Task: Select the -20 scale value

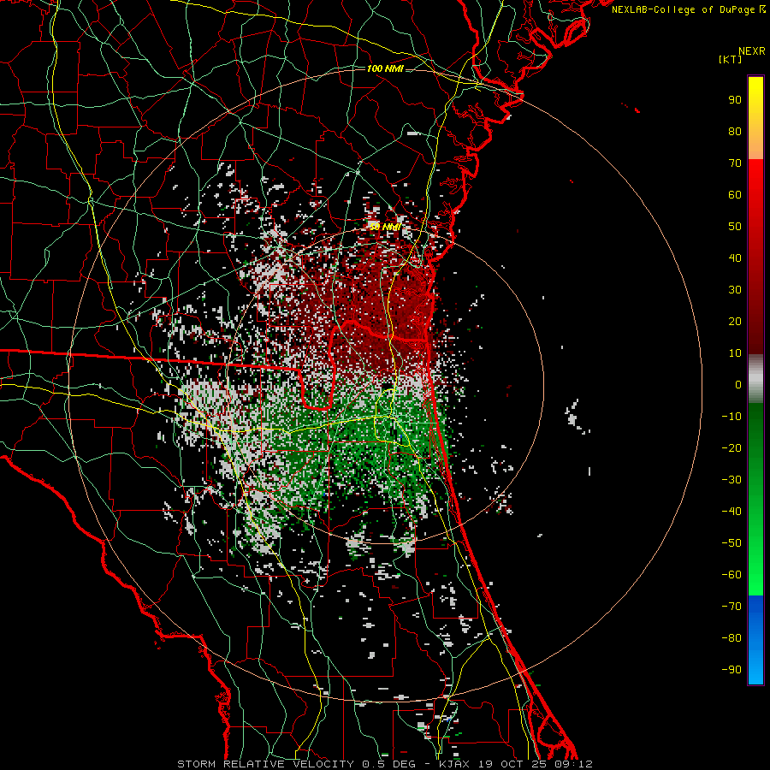Action: pyautogui.click(x=731, y=447)
